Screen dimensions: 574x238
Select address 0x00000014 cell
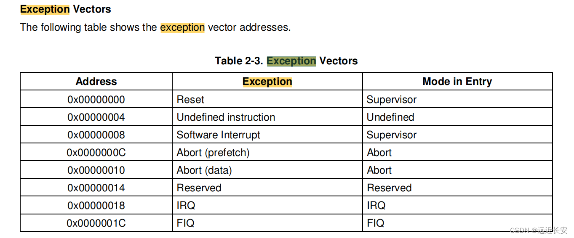[x=96, y=188]
